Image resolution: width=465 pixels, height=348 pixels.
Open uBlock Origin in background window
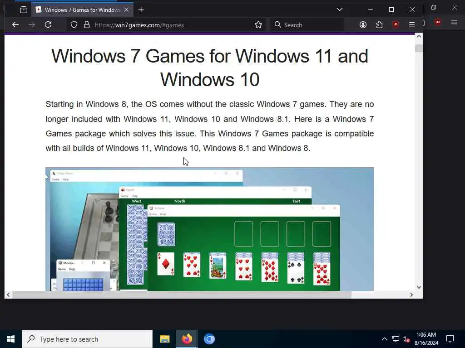[438, 22]
